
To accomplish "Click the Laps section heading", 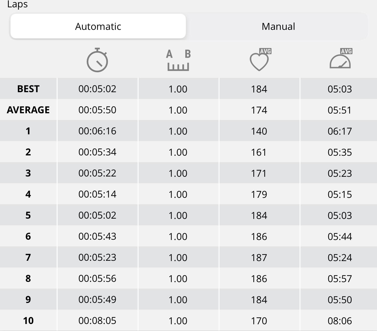I will click(18, 4).
